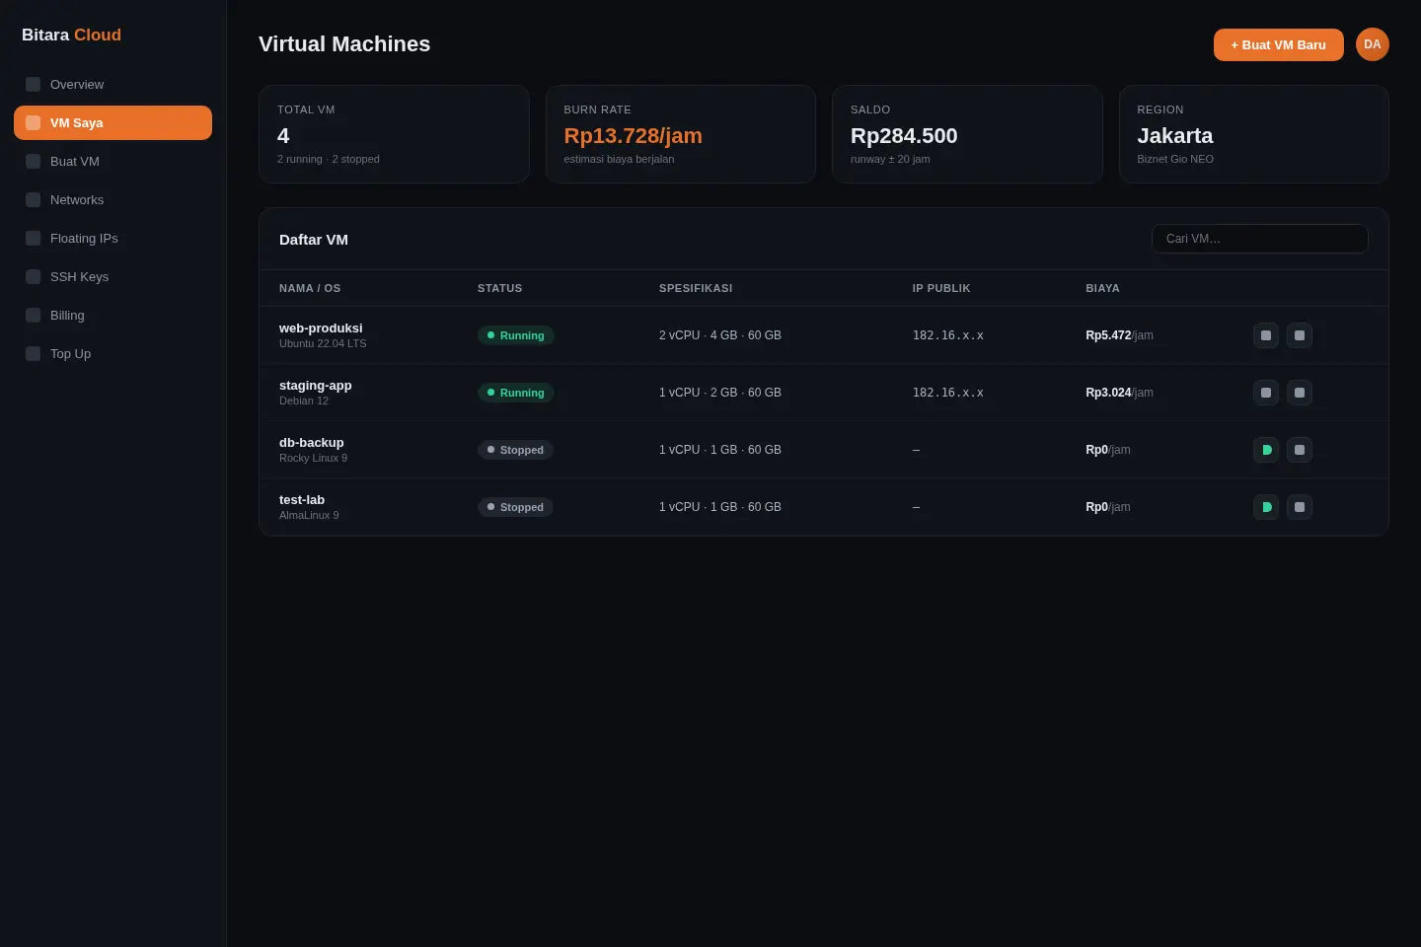Click the Daftar VM heading

pyautogui.click(x=314, y=240)
